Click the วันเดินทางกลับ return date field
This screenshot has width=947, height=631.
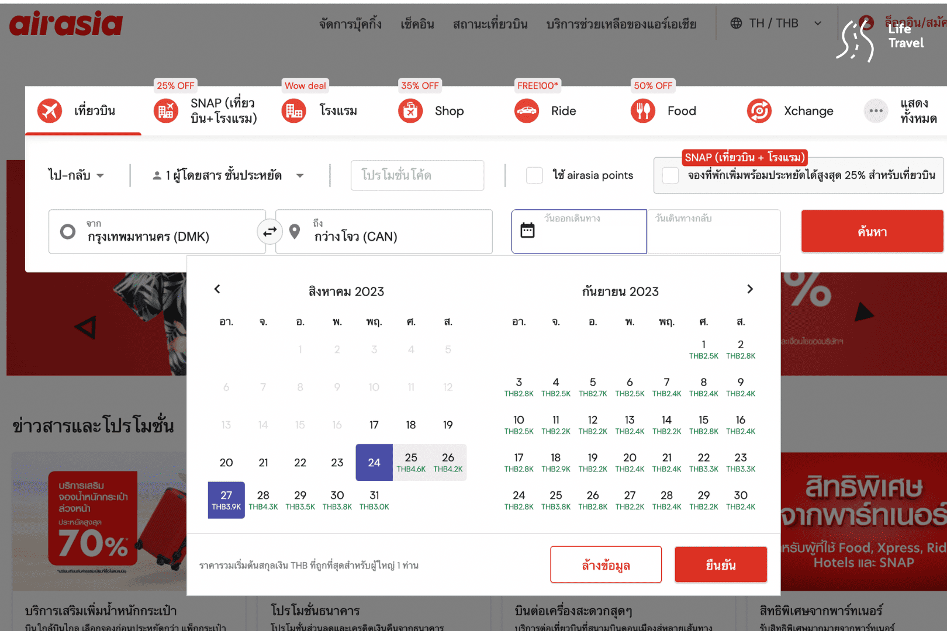tap(714, 231)
